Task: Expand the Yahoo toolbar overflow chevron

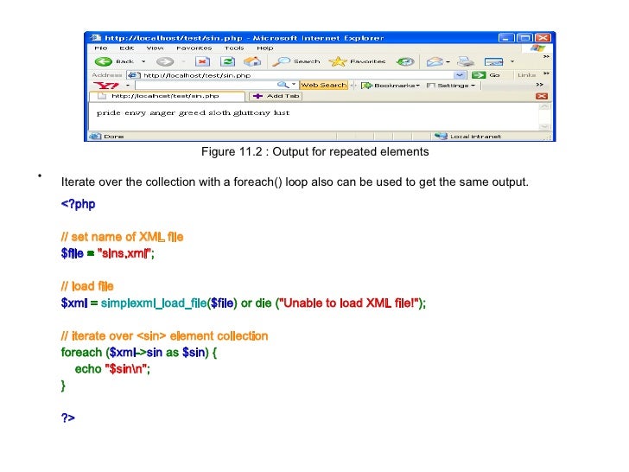Action: click(x=539, y=85)
